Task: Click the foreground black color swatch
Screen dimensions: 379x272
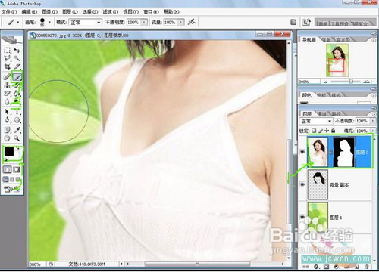Action: click(x=9, y=152)
